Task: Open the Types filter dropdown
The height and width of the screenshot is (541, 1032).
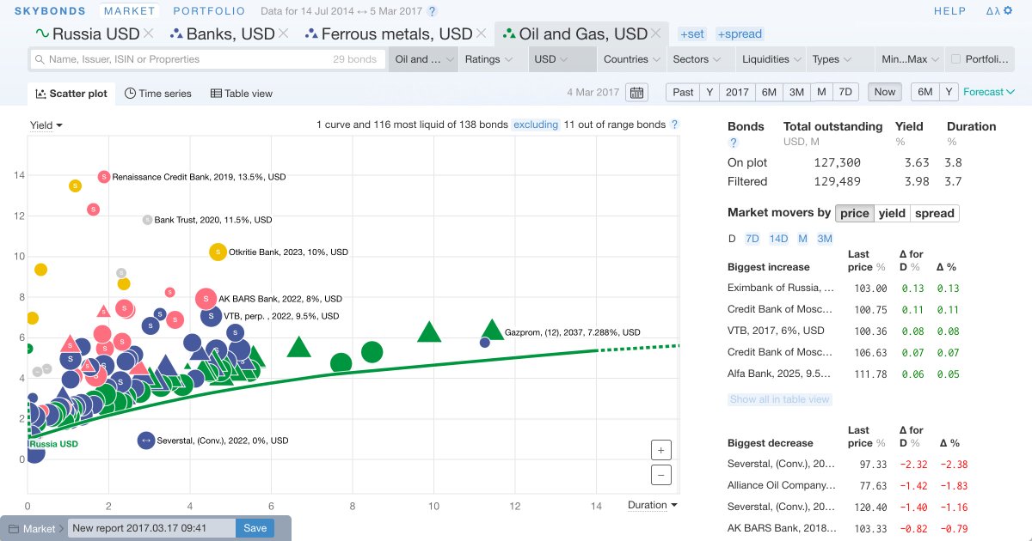Action: [x=840, y=59]
